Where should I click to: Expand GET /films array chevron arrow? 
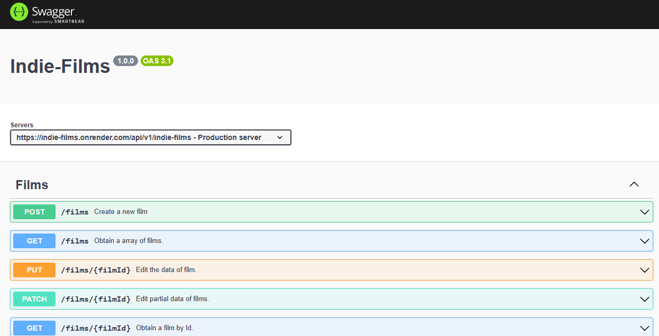pyautogui.click(x=644, y=241)
